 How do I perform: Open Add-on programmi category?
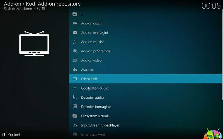[146, 51]
